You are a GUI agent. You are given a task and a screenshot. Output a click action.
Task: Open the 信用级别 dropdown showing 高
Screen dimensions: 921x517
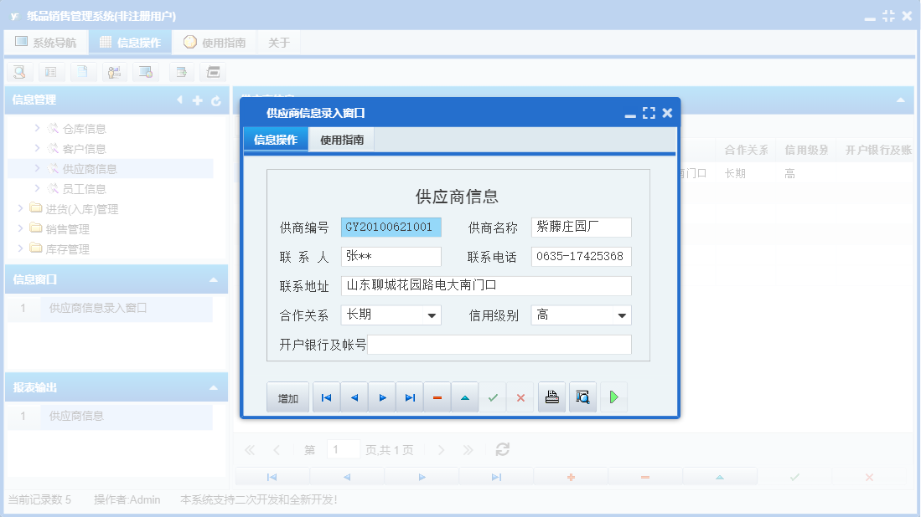623,315
